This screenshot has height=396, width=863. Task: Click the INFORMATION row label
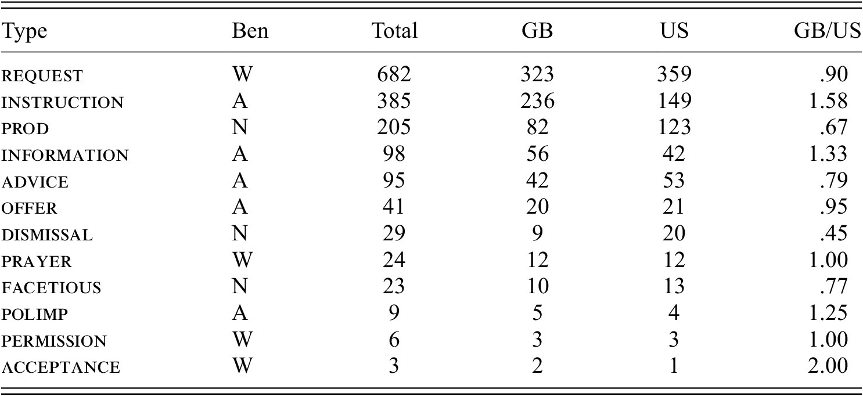coord(65,156)
